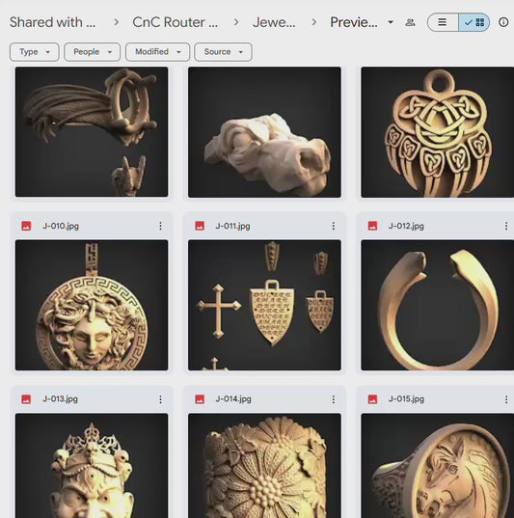Open the horse signet ring thumbnail
This screenshot has width=514, height=518.
[438, 466]
